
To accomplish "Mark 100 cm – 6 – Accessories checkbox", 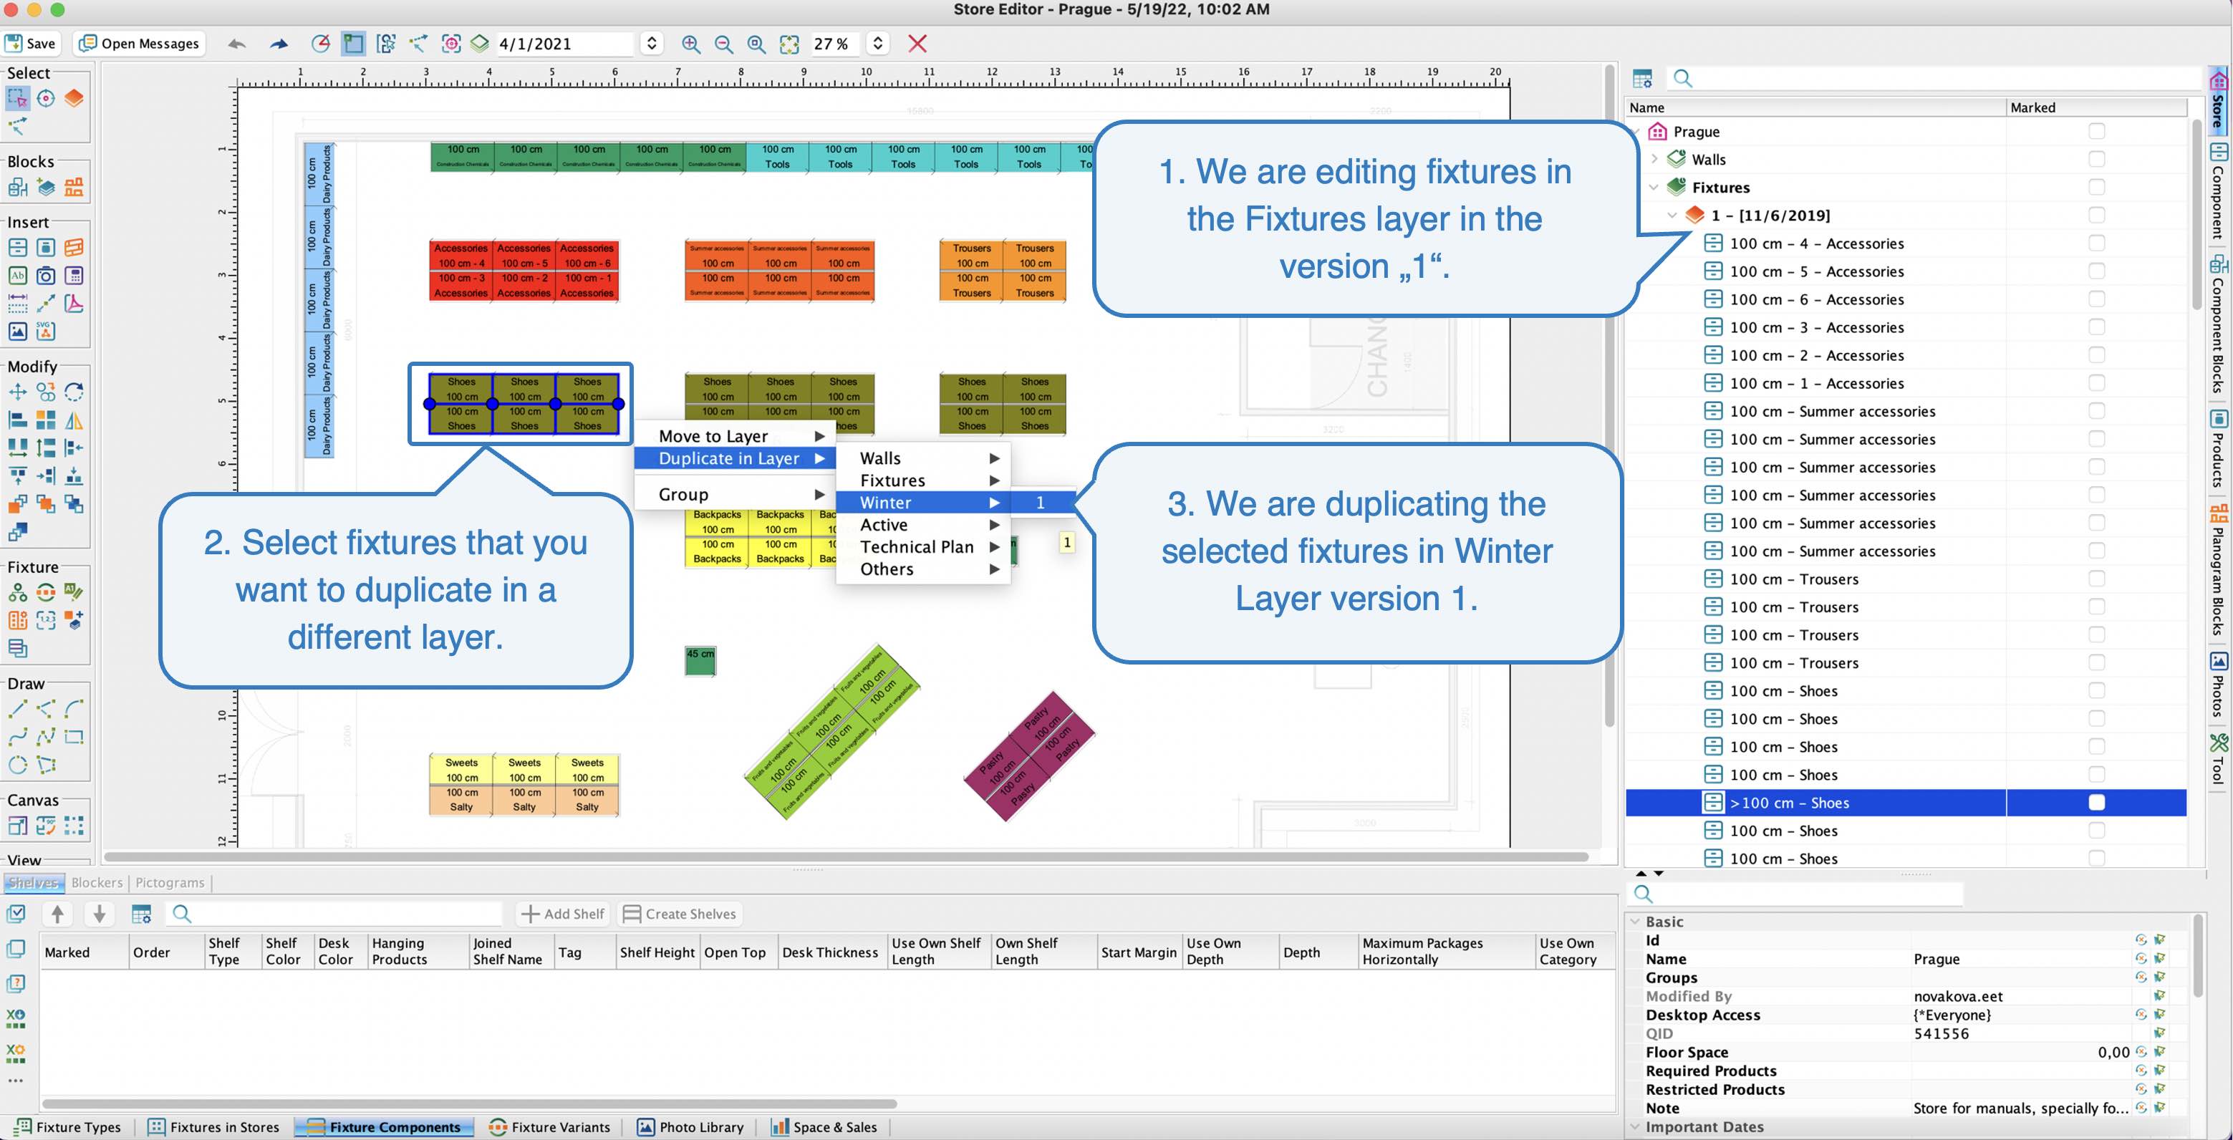I will pos(2096,298).
